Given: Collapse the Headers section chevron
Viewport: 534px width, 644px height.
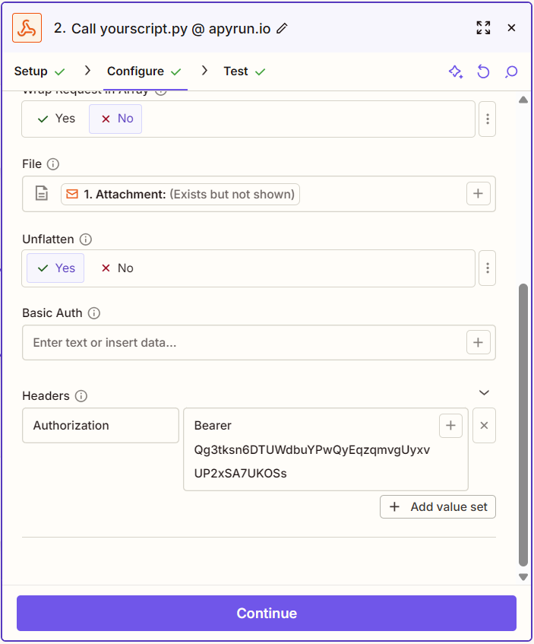Looking at the screenshot, I should click(484, 392).
